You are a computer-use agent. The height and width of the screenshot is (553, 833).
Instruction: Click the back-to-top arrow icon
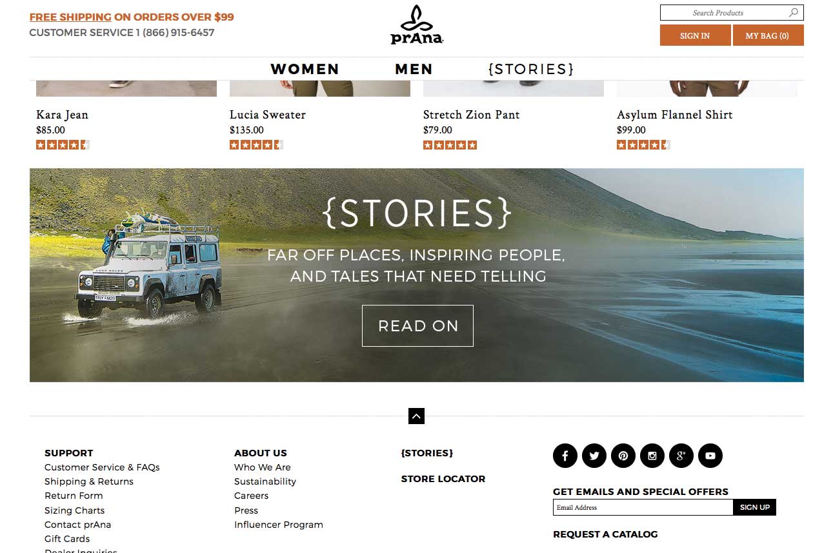pyautogui.click(x=416, y=416)
